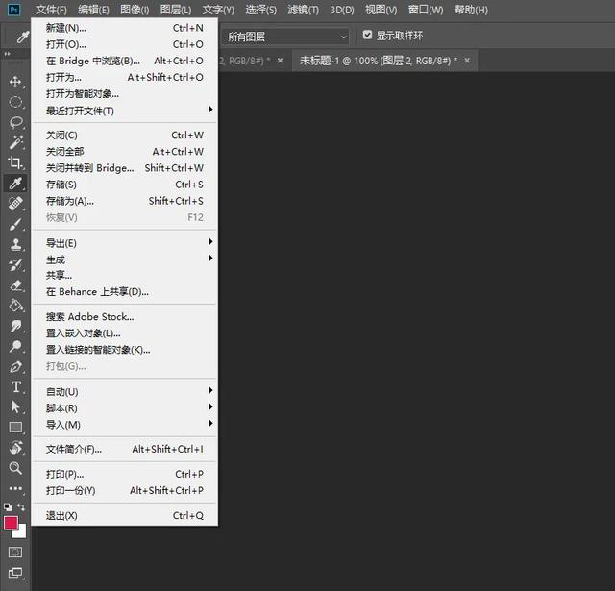Choose 关闭全部 menu entry
Screen dimensions: 615x591
click(125, 152)
